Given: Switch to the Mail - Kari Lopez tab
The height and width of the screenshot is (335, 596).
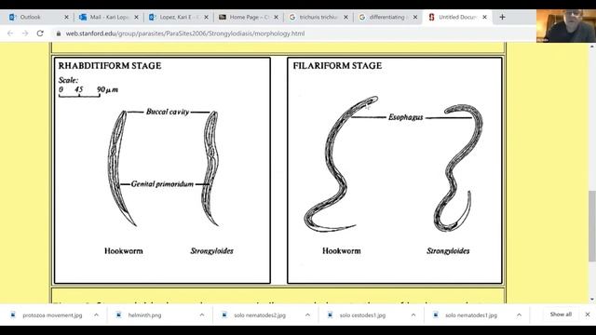Looking at the screenshot, I should pos(108,17).
